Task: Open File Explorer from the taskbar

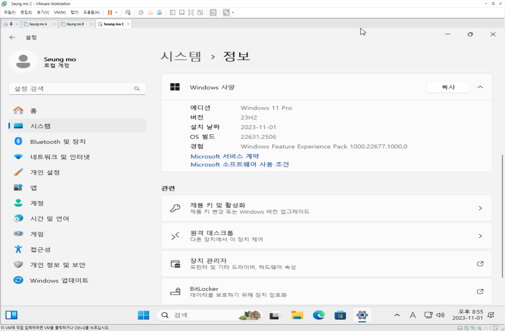Action: click(x=297, y=315)
